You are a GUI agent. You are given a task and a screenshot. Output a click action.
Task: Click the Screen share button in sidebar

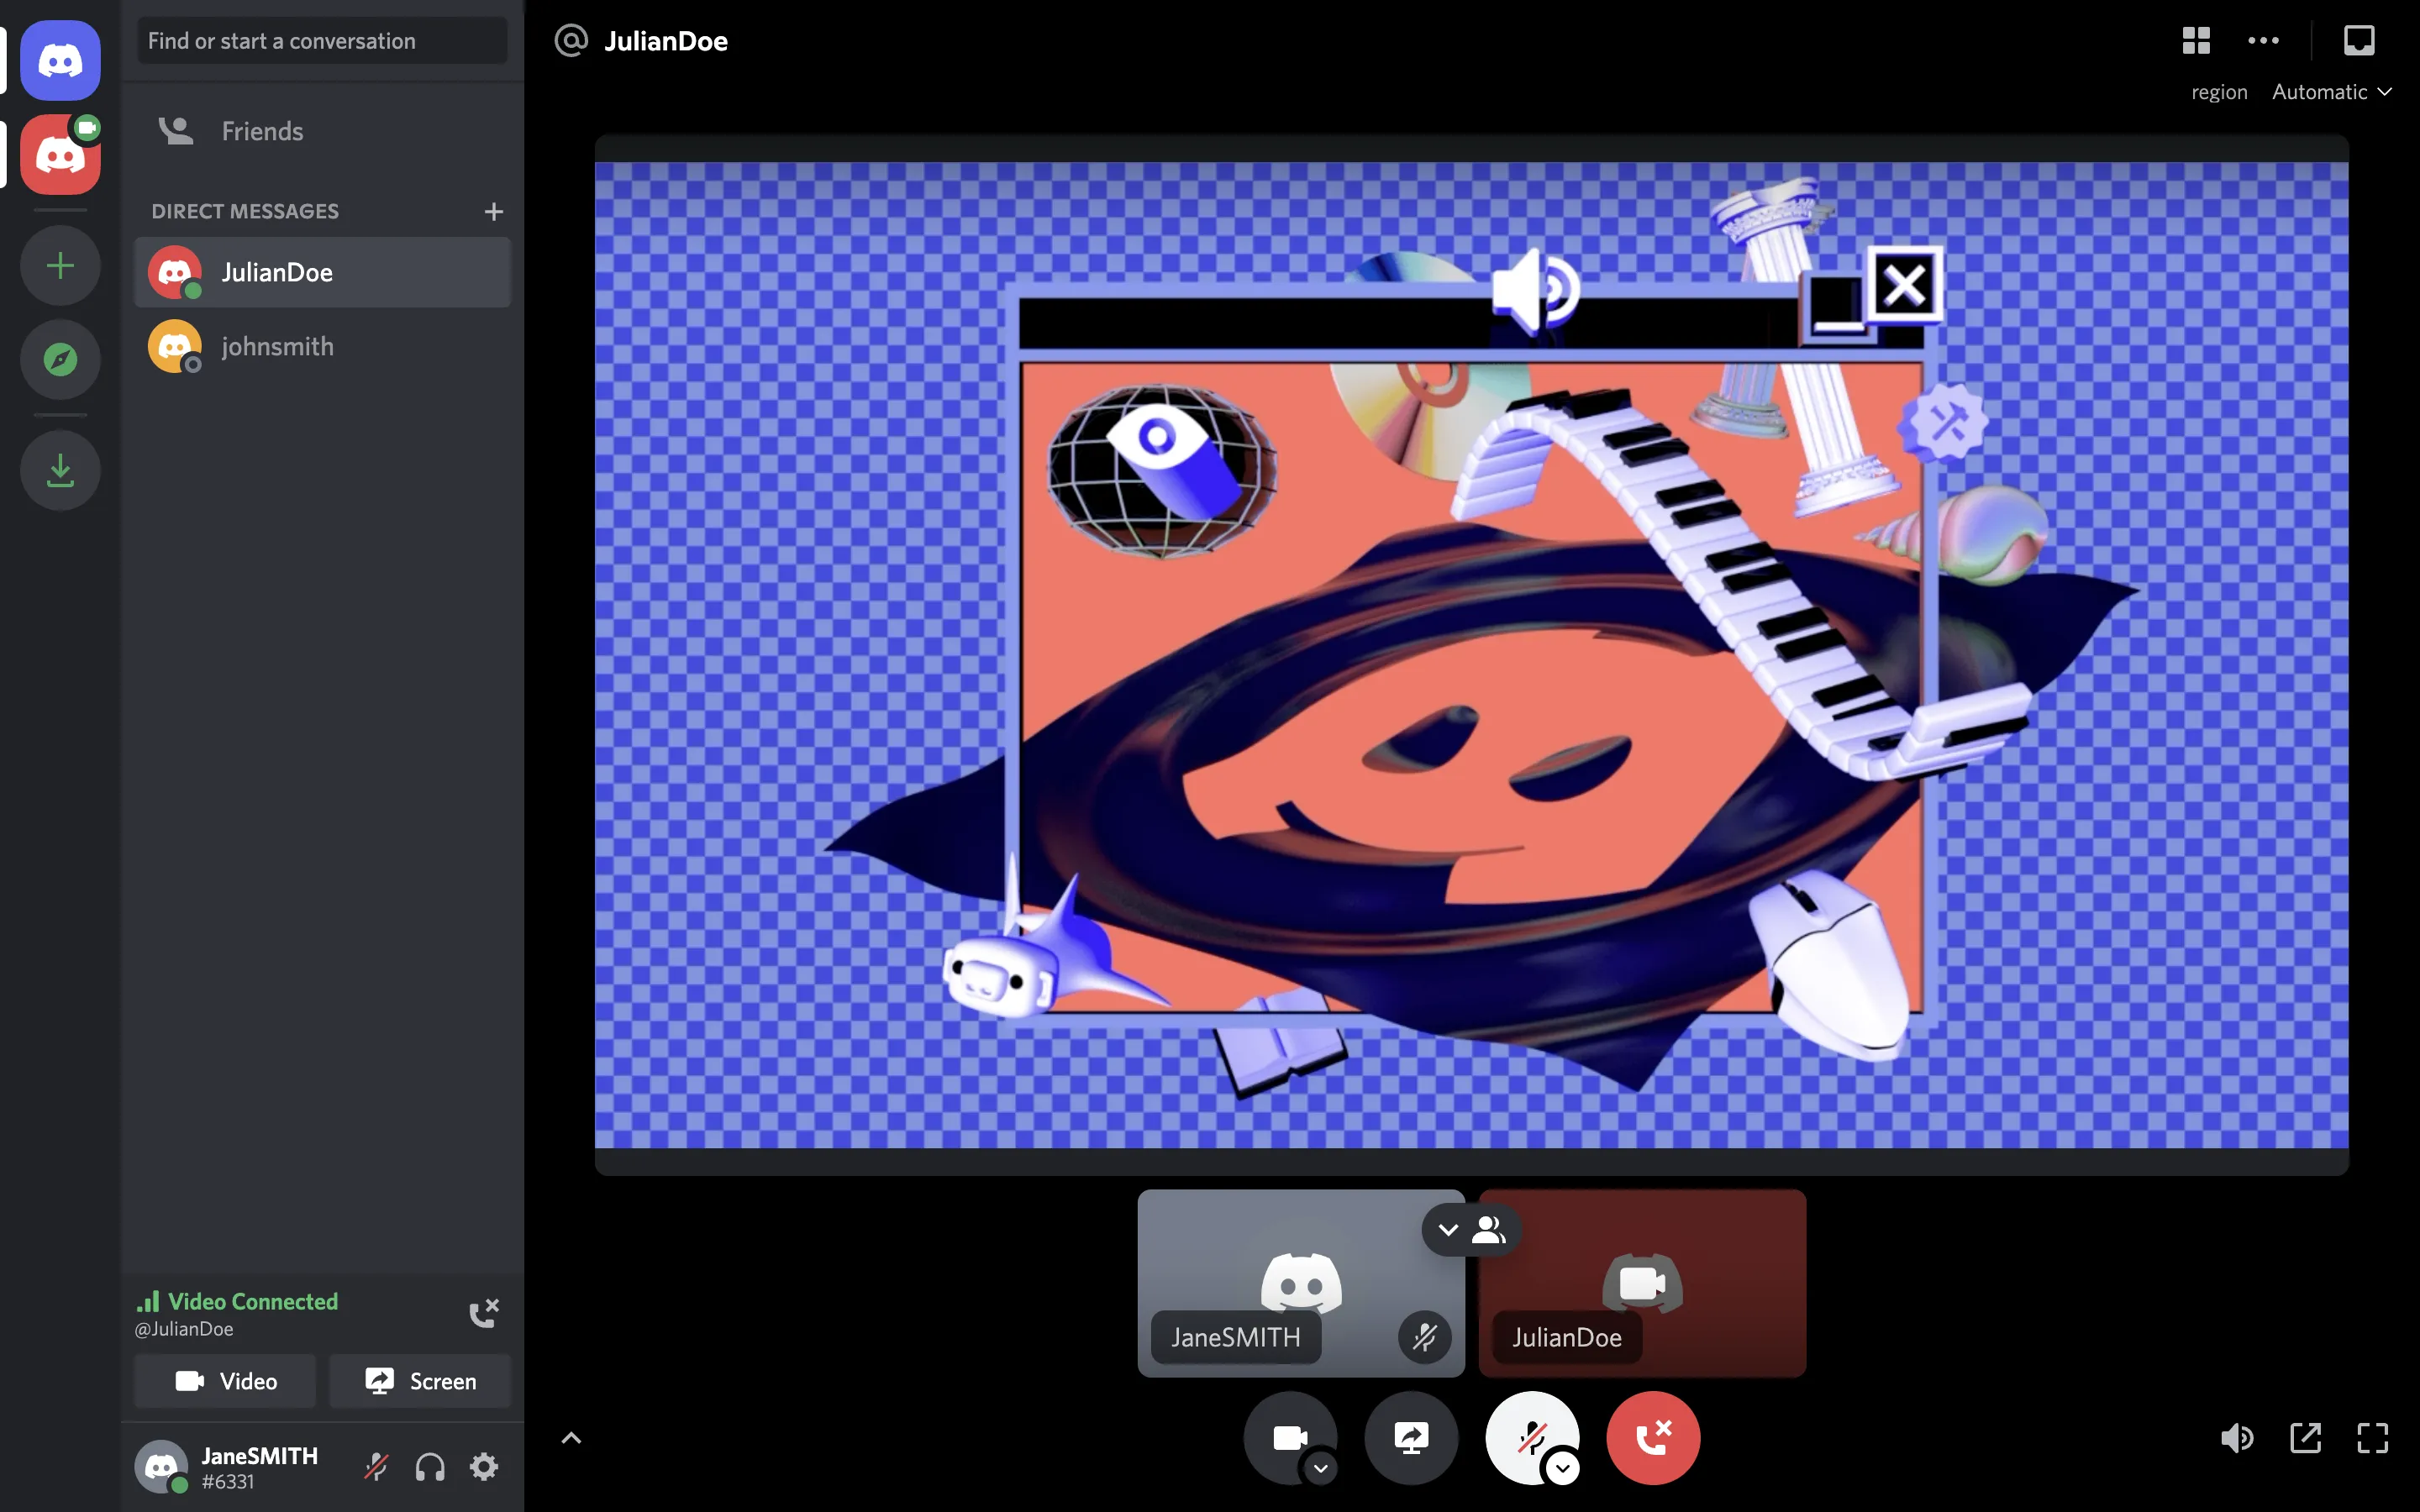click(420, 1381)
